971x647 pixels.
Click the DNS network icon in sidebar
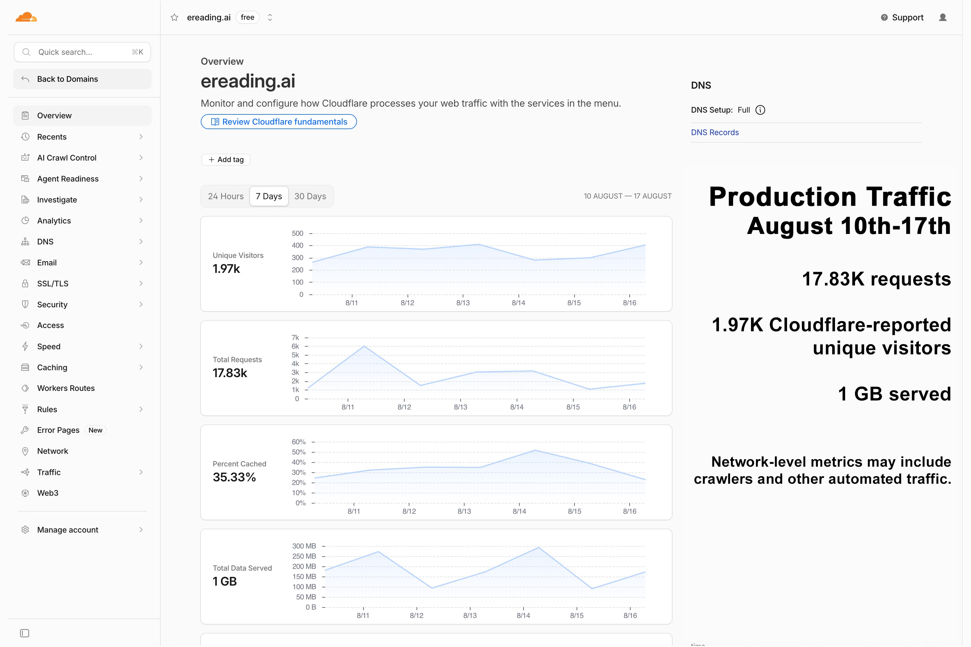[x=25, y=241]
